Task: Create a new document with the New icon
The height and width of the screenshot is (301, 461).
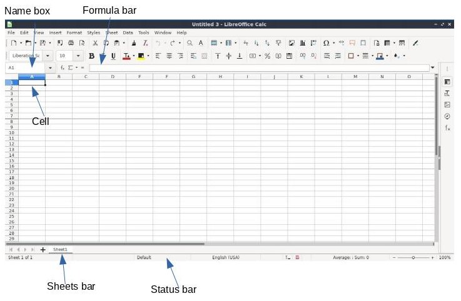Action: pos(14,43)
